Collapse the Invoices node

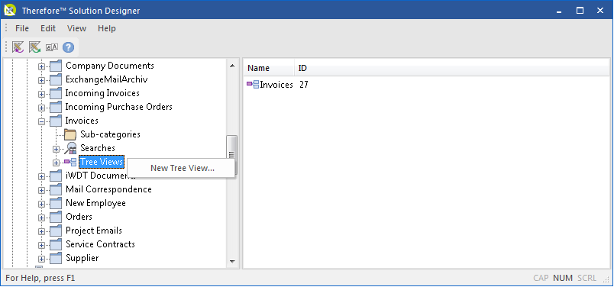pos(41,121)
